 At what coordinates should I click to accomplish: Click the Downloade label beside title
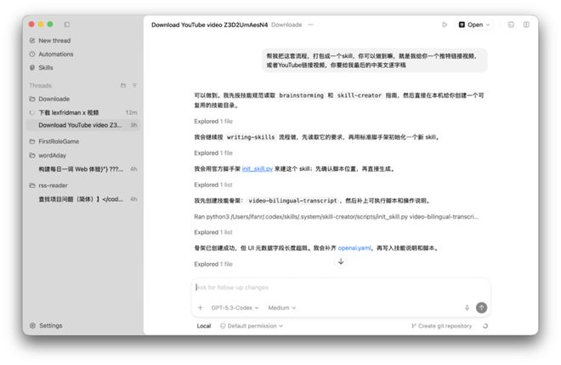(x=286, y=25)
